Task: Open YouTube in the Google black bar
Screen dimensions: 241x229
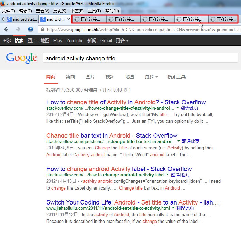Action: (75, 40)
